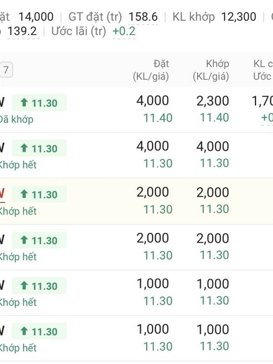Click the green up arrow in the Đã khớp row
The image size is (273, 364).
(x=24, y=103)
